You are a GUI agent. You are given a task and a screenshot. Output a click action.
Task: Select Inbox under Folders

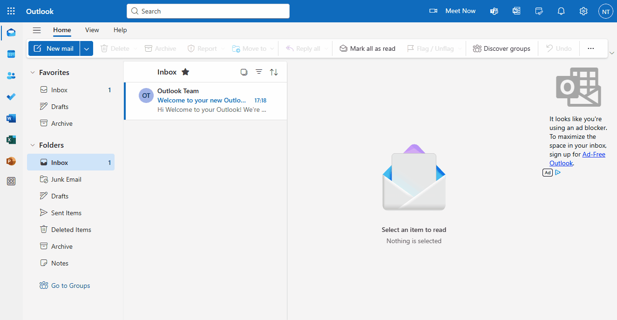71,163
